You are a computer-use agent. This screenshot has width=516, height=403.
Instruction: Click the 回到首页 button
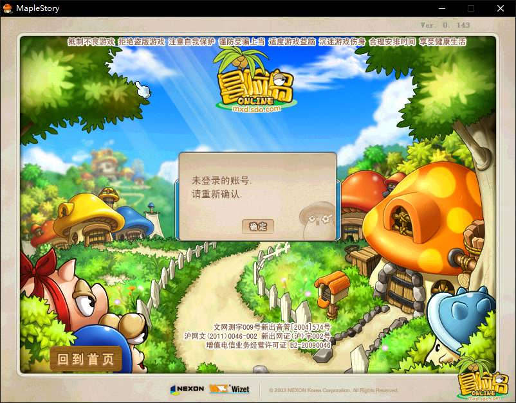86,359
